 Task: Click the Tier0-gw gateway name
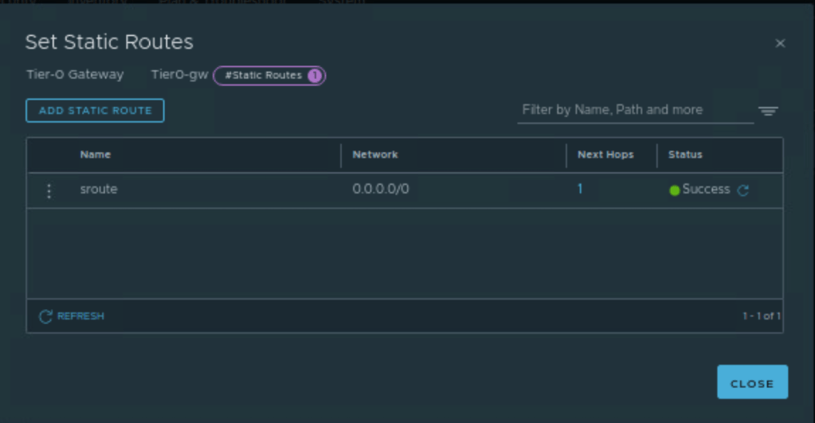(179, 75)
